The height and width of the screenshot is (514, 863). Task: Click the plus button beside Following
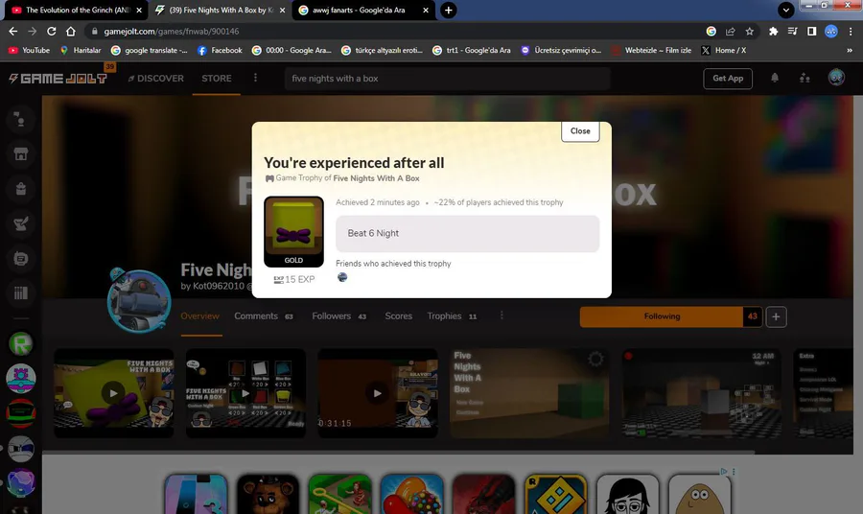[x=776, y=316]
